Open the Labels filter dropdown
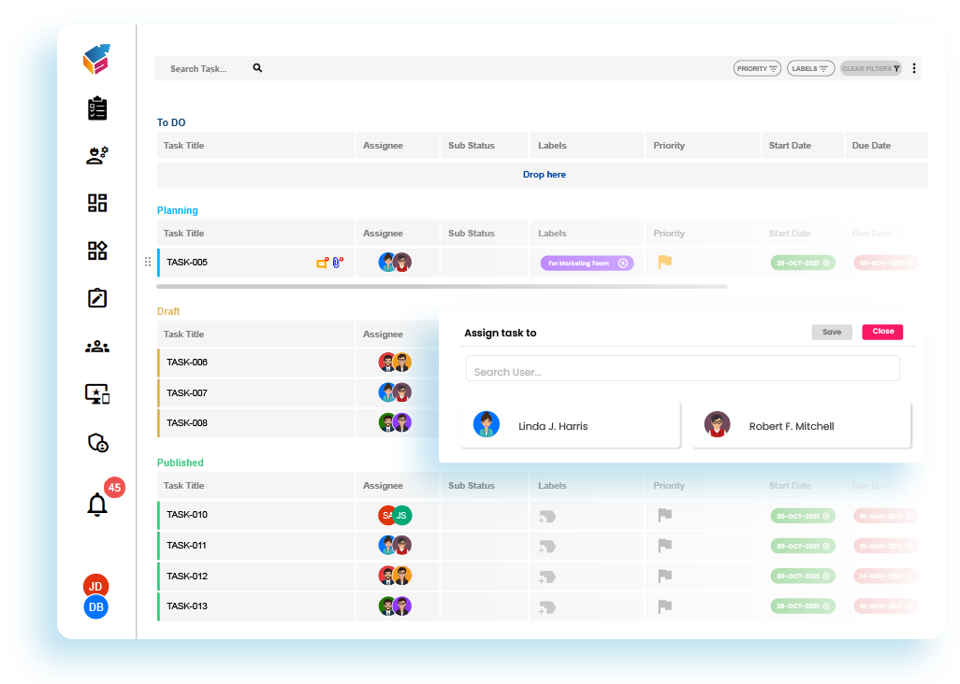960x684 pixels. tap(810, 68)
